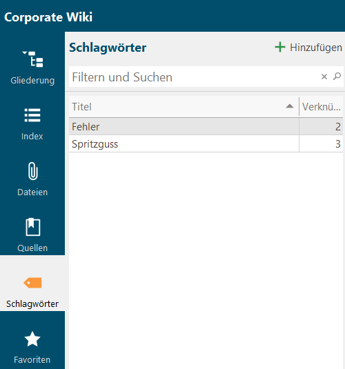The height and width of the screenshot is (369, 345).
Task: Open the Quellen bookmark icon
Action: 32,227
